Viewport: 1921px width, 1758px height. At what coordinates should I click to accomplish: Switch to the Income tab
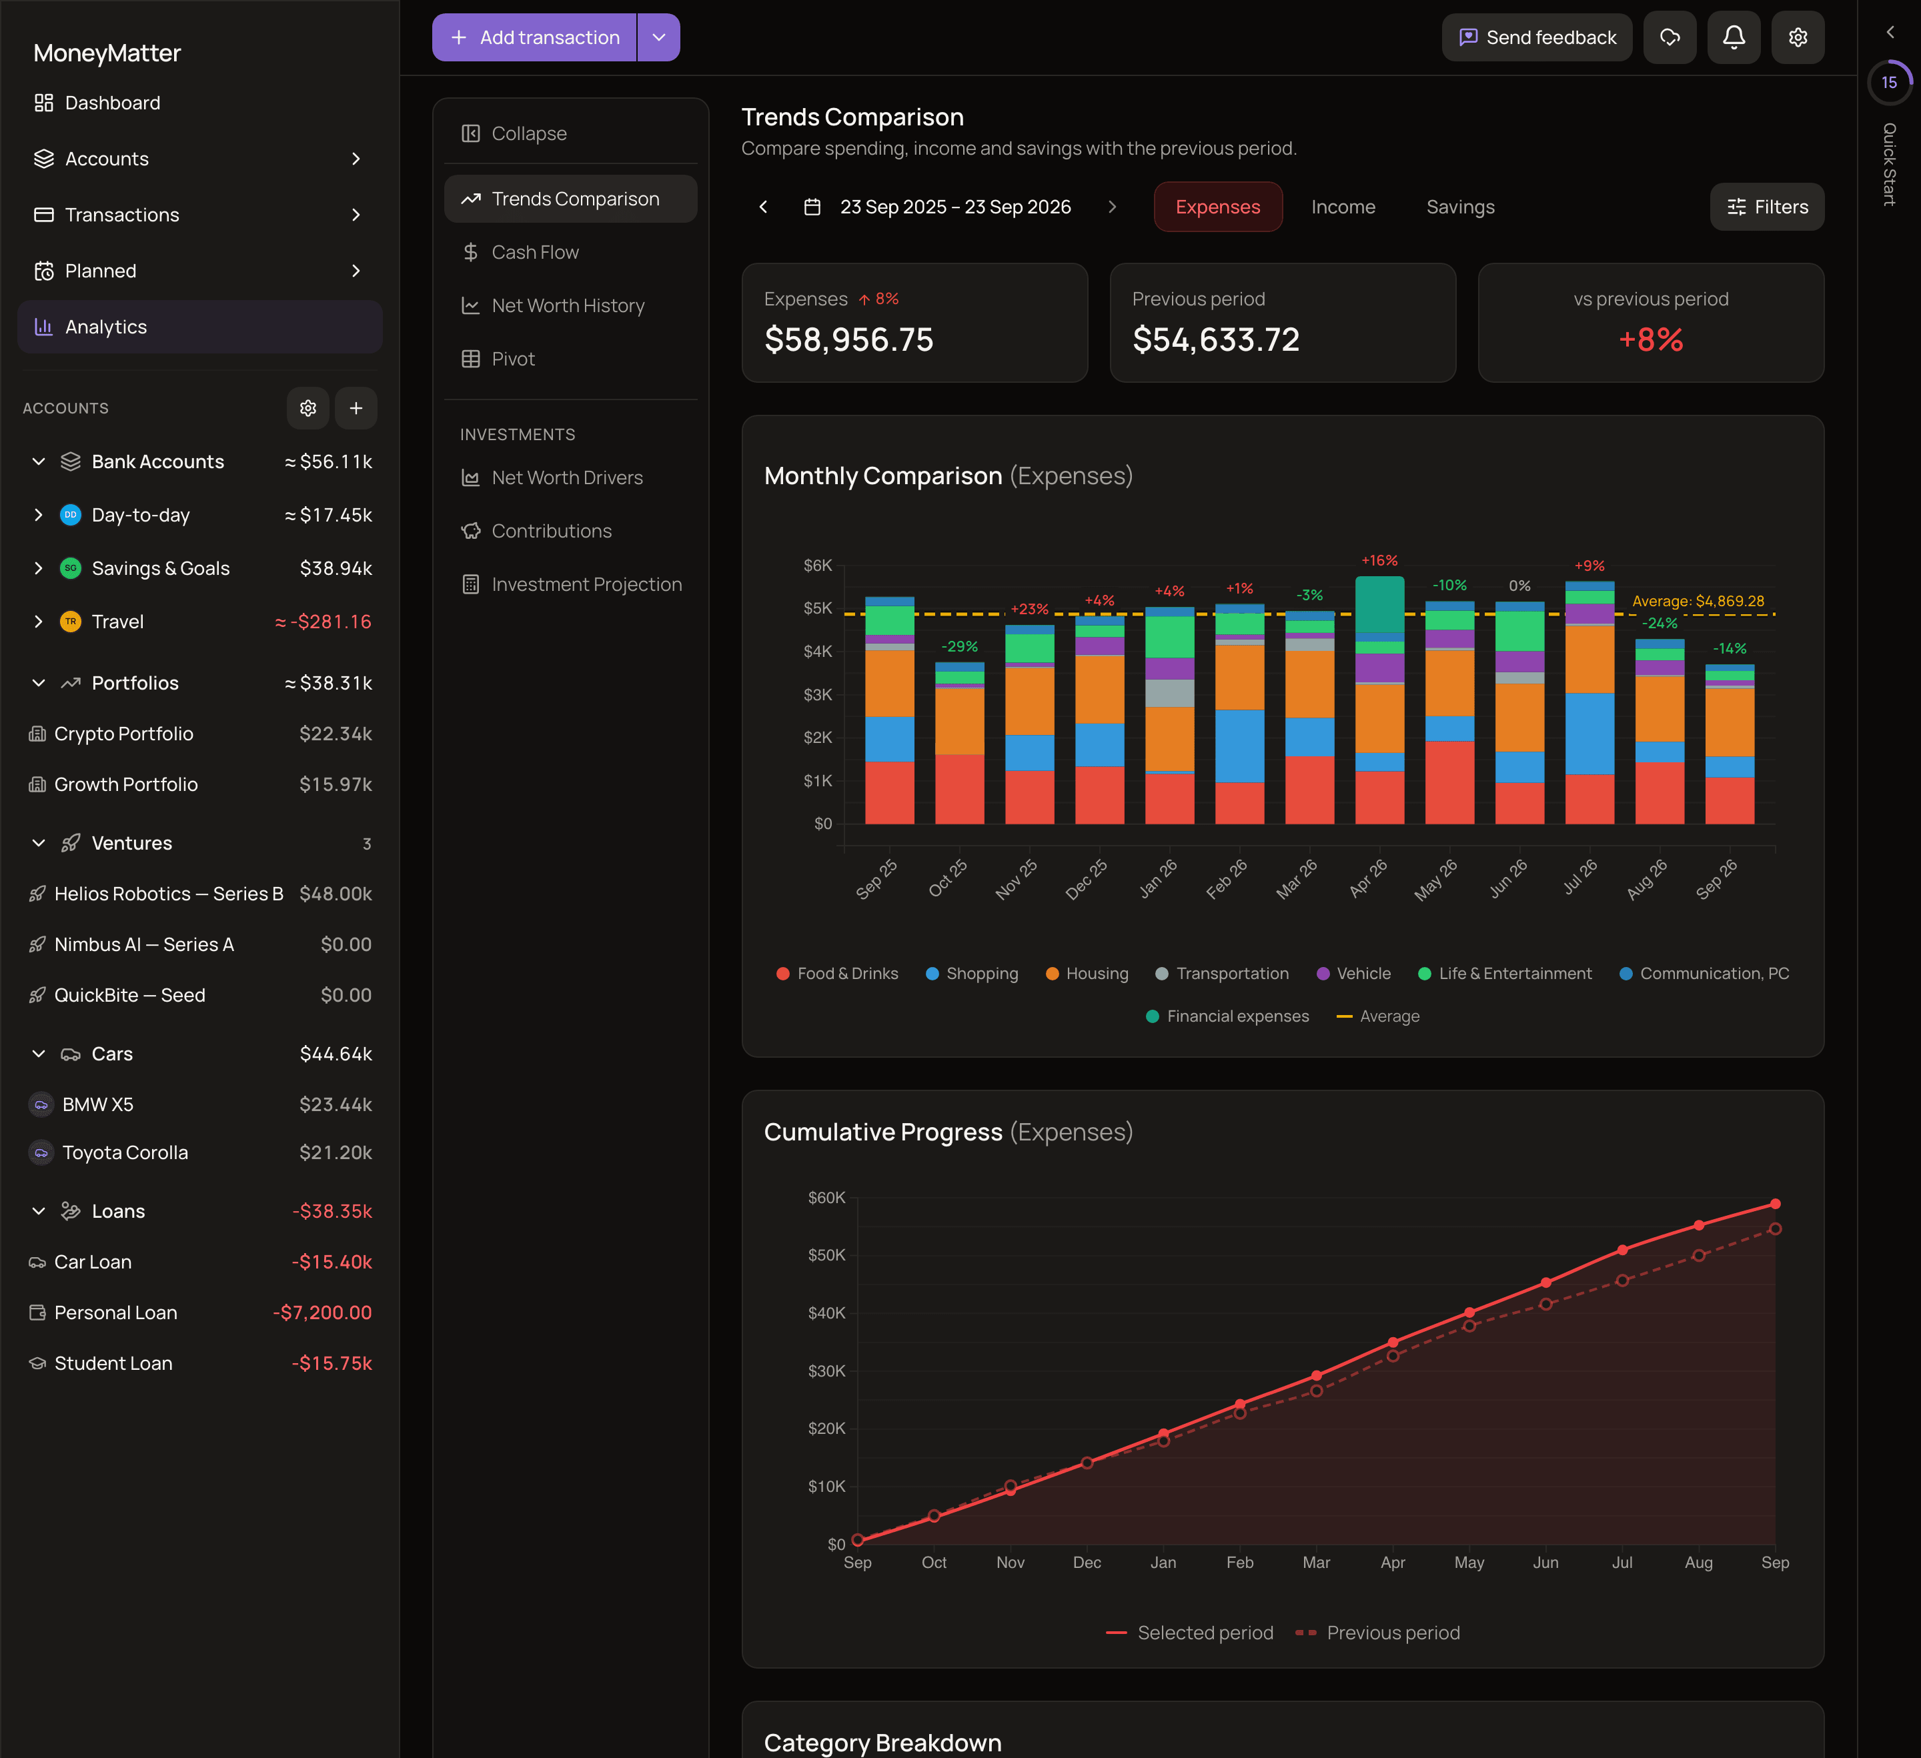(x=1343, y=207)
